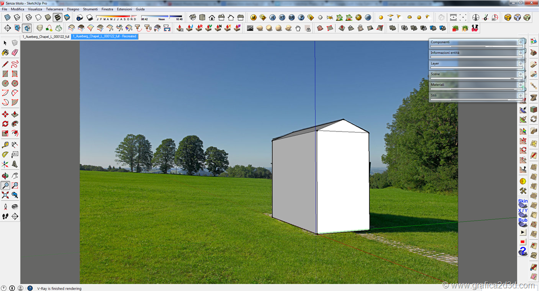539x291 pixels.
Task: Select the arrow Select tool
Action: [x=5, y=43]
